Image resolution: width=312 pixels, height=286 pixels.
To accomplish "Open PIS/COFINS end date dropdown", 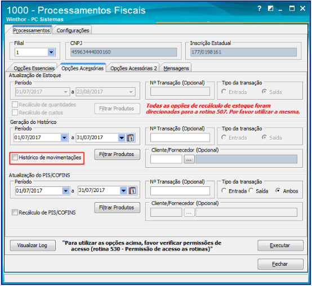I will coord(123,191).
